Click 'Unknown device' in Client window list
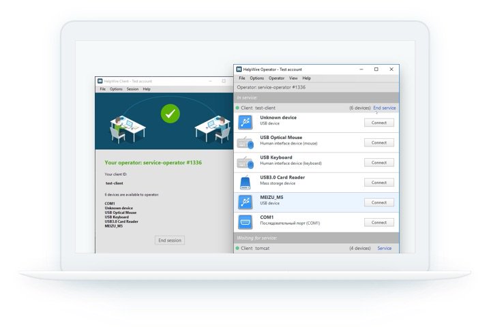 pyautogui.click(x=119, y=208)
